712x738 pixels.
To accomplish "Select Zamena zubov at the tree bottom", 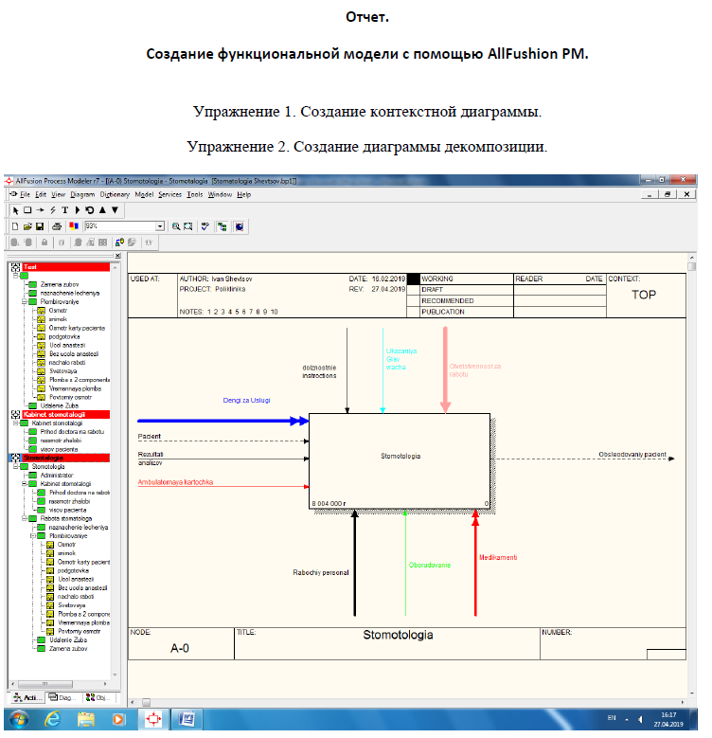I will (68, 649).
